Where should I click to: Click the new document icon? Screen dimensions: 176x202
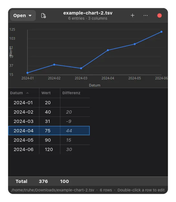tap(43, 15)
